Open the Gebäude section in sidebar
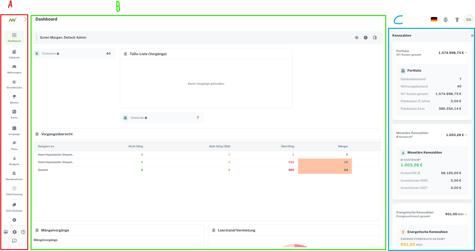Screen dimensions: 475x251 tap(14, 54)
